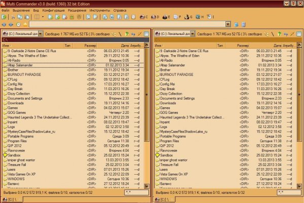Open the yellow star favorites icon
The image size is (304, 203).
25,25
